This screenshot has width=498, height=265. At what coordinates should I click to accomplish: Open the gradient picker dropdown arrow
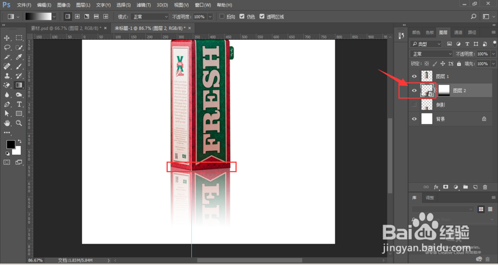[x=54, y=16]
